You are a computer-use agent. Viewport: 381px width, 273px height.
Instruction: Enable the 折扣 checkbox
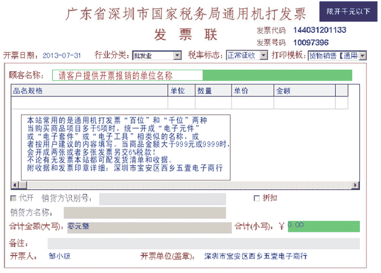256,198
